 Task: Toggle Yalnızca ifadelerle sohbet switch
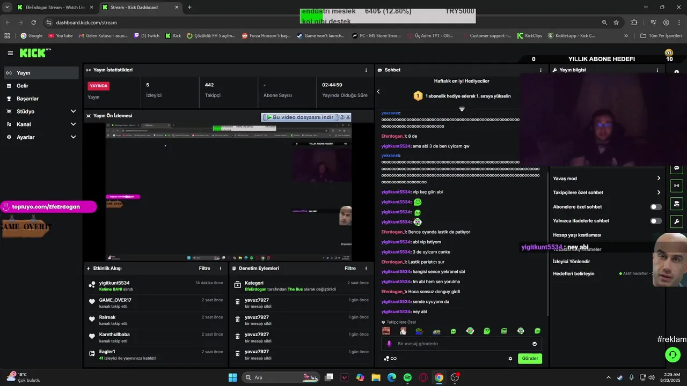point(656,221)
